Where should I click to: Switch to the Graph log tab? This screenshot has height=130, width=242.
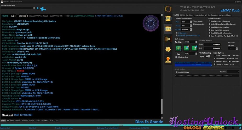(x=18, y=120)
